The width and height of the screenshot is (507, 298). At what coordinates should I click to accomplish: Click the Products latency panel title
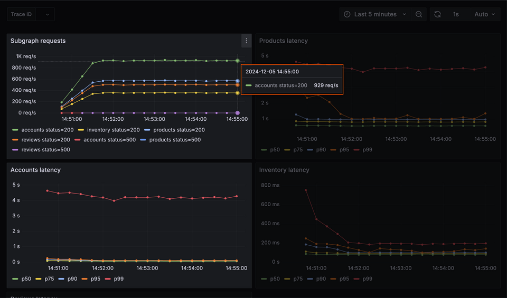click(x=283, y=41)
